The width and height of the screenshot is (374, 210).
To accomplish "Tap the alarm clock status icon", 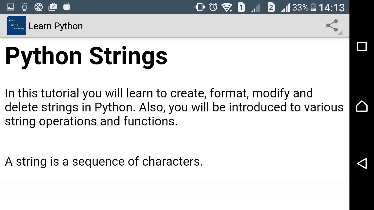I will [x=213, y=7].
